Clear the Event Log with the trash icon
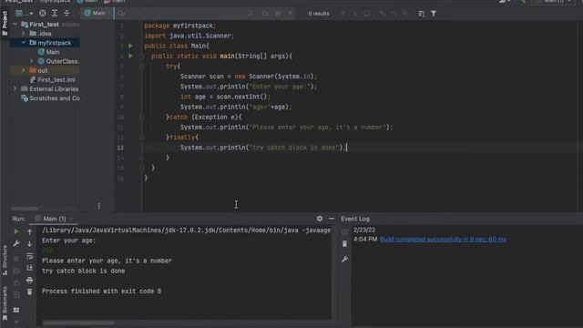 (x=344, y=243)
